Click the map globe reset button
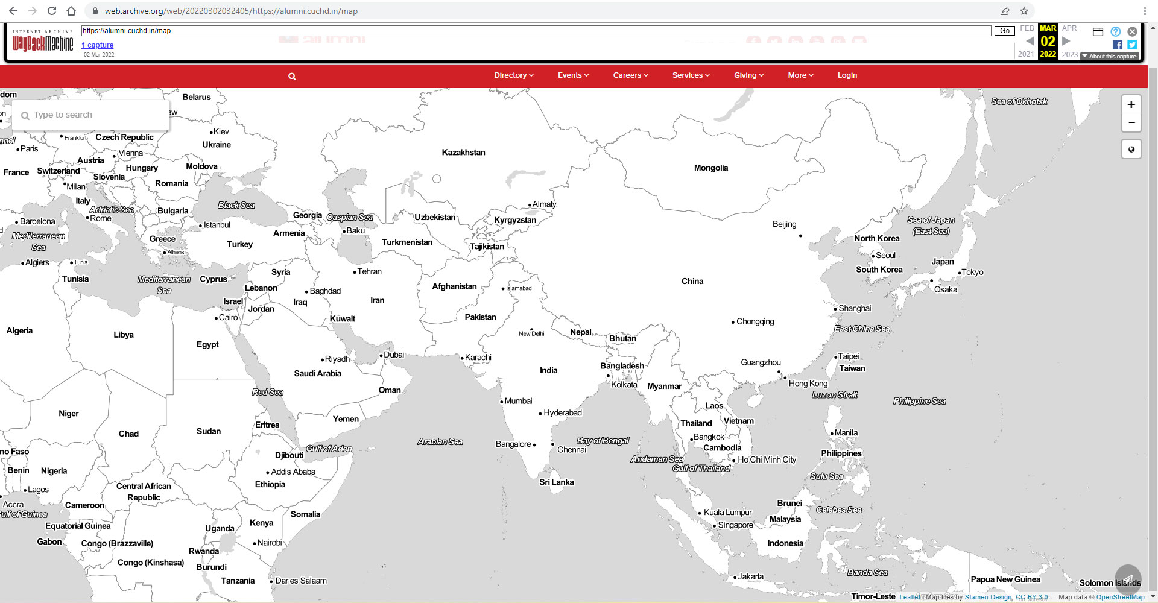1158x603 pixels. click(x=1131, y=149)
